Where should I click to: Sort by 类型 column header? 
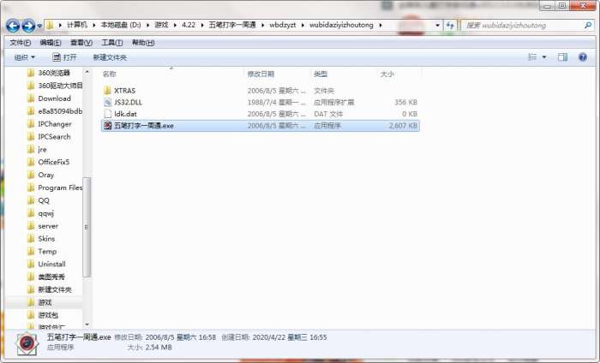tap(321, 74)
